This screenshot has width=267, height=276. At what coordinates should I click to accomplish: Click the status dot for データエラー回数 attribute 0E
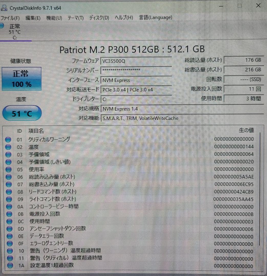pos(8,236)
